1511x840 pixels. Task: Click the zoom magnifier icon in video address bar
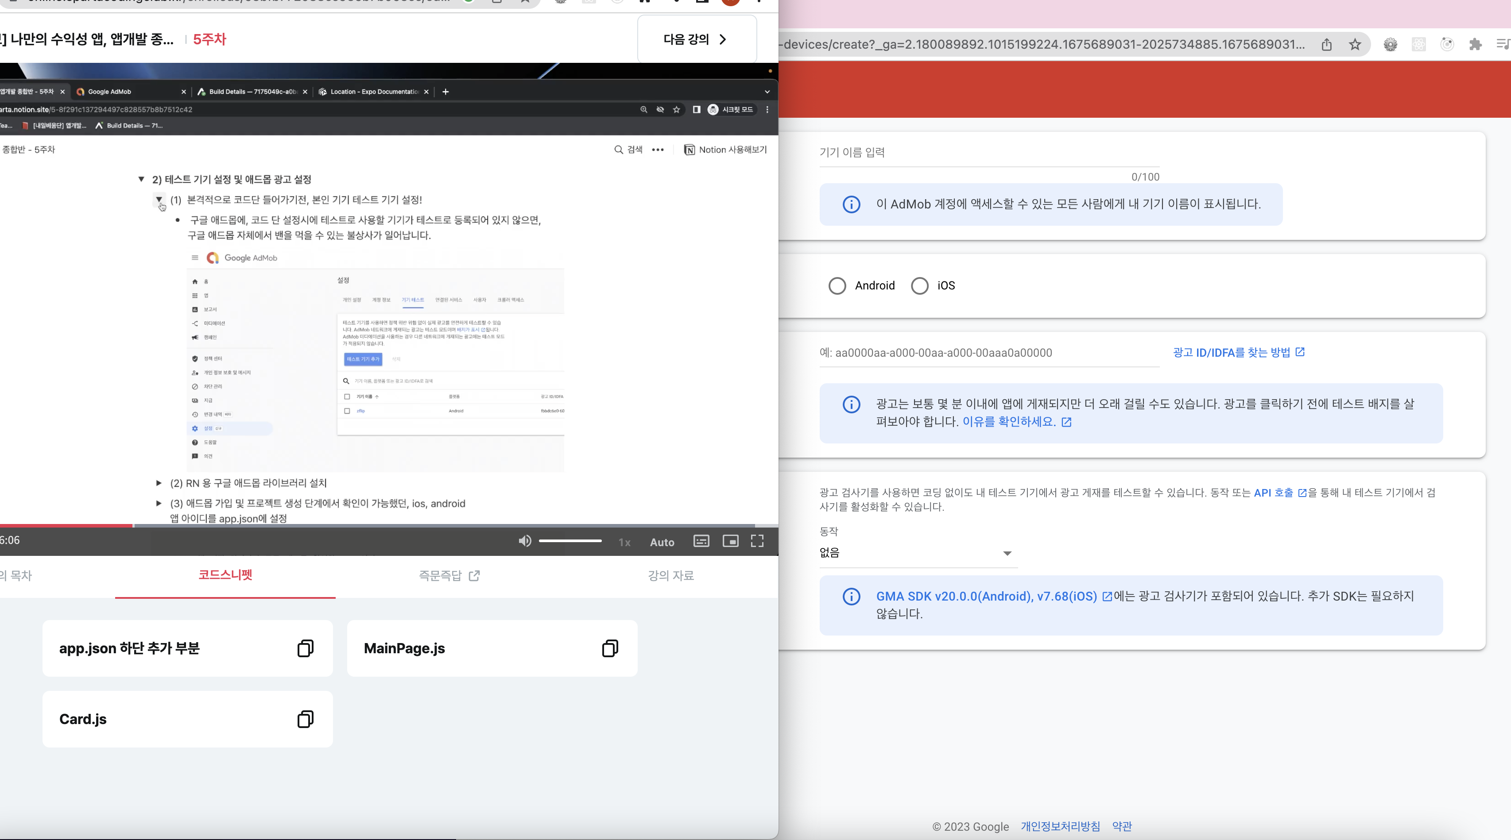click(643, 110)
